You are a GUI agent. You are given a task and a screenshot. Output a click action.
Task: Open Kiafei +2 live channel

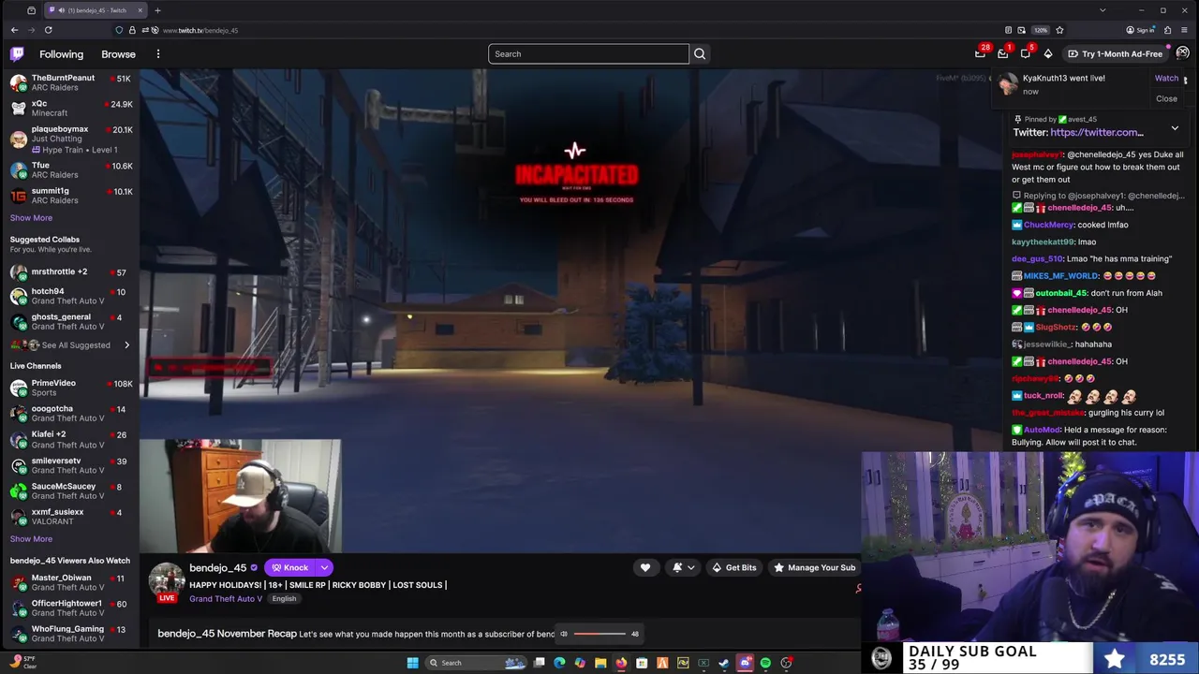(70, 439)
